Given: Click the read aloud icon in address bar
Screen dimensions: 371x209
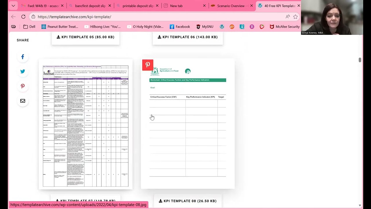Looking at the screenshot, I should [288, 17].
